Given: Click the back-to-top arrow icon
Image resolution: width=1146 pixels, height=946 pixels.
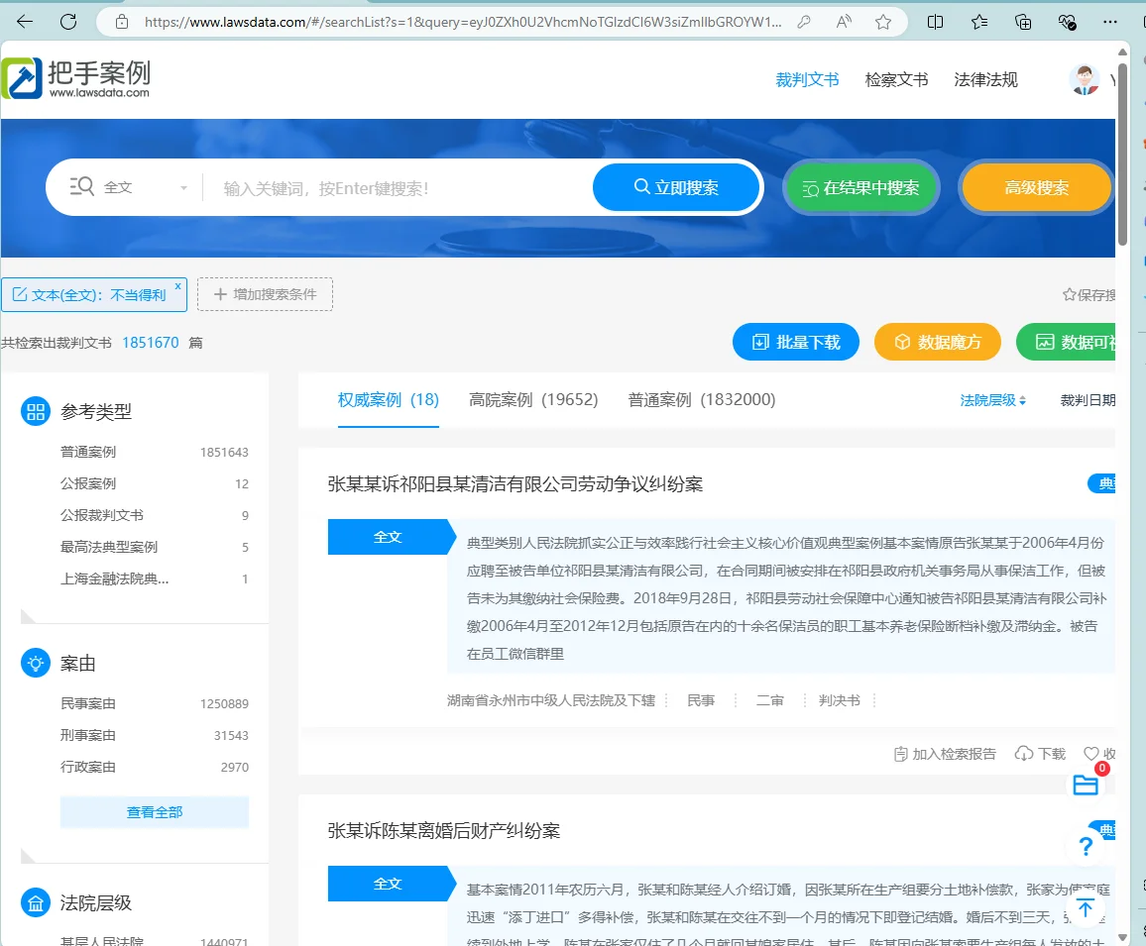Looking at the screenshot, I should (x=1086, y=908).
